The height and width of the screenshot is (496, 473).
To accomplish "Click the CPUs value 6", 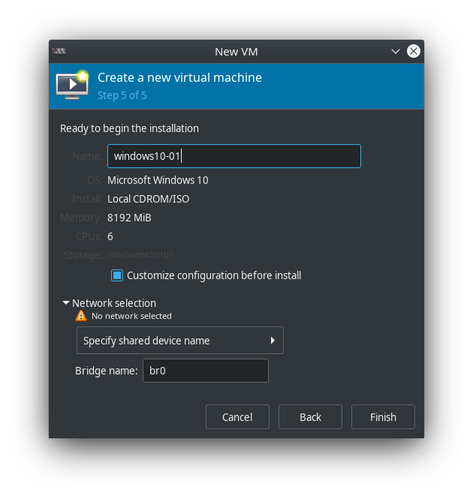I will tap(110, 236).
